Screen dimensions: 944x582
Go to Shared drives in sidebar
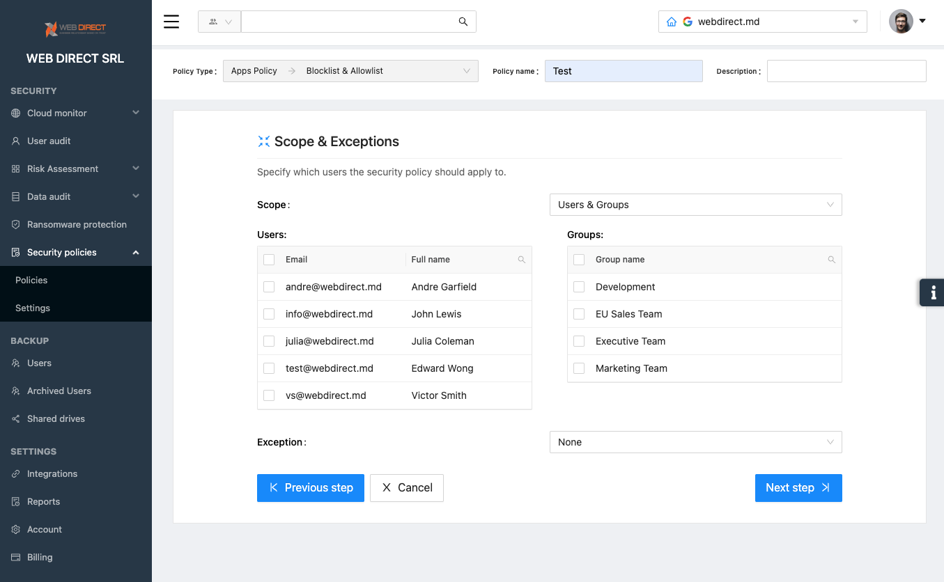coord(56,418)
